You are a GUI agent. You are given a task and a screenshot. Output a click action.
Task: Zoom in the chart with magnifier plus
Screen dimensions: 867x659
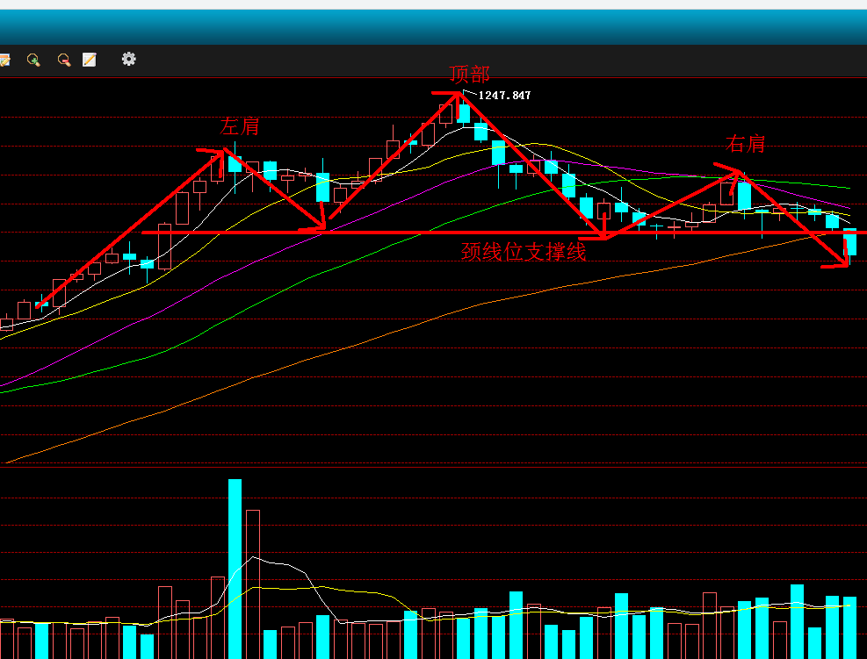(x=33, y=60)
